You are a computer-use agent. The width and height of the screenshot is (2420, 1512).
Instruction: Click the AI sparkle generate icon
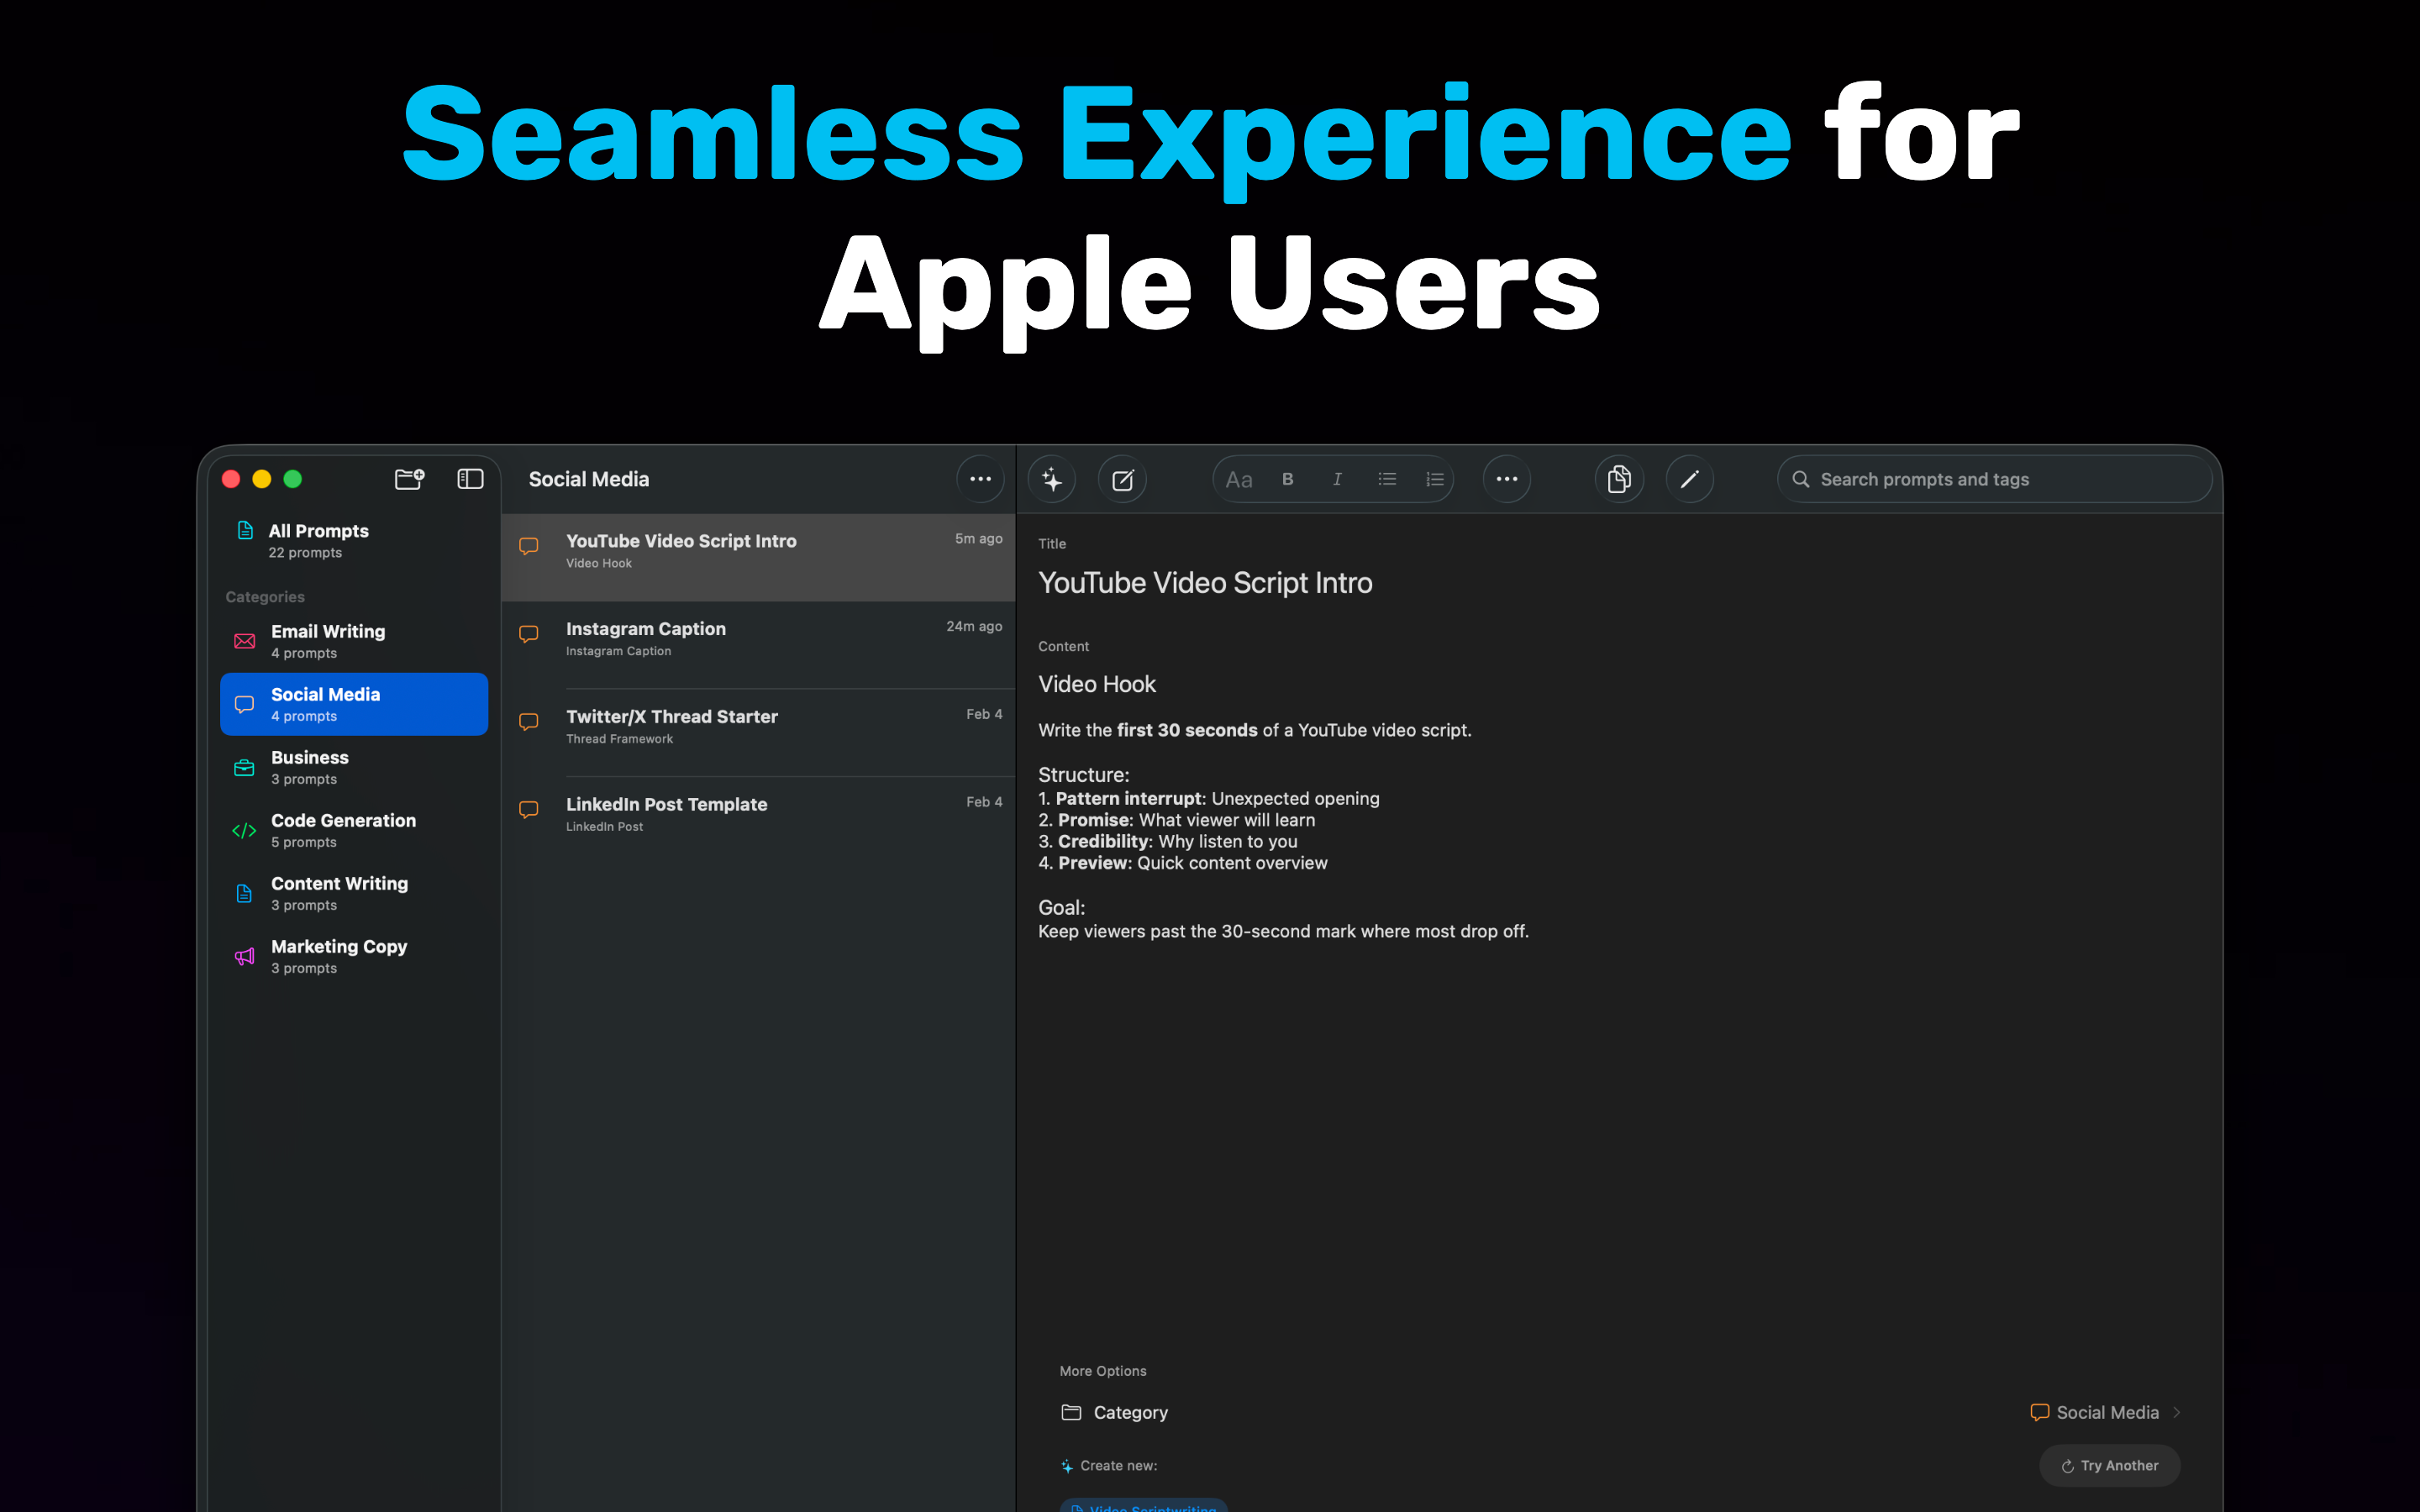point(1052,479)
